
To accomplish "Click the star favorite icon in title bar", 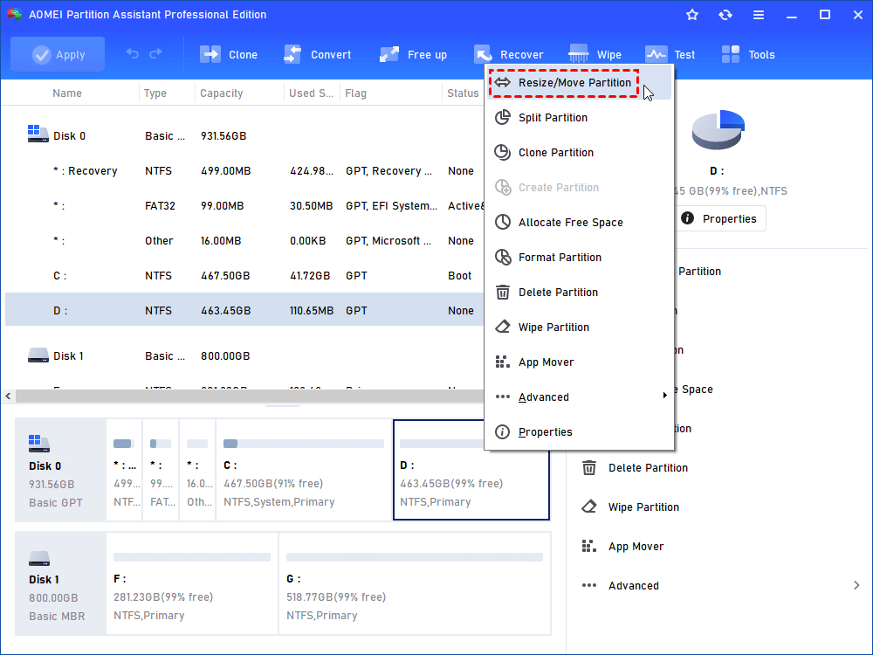I will pos(692,15).
